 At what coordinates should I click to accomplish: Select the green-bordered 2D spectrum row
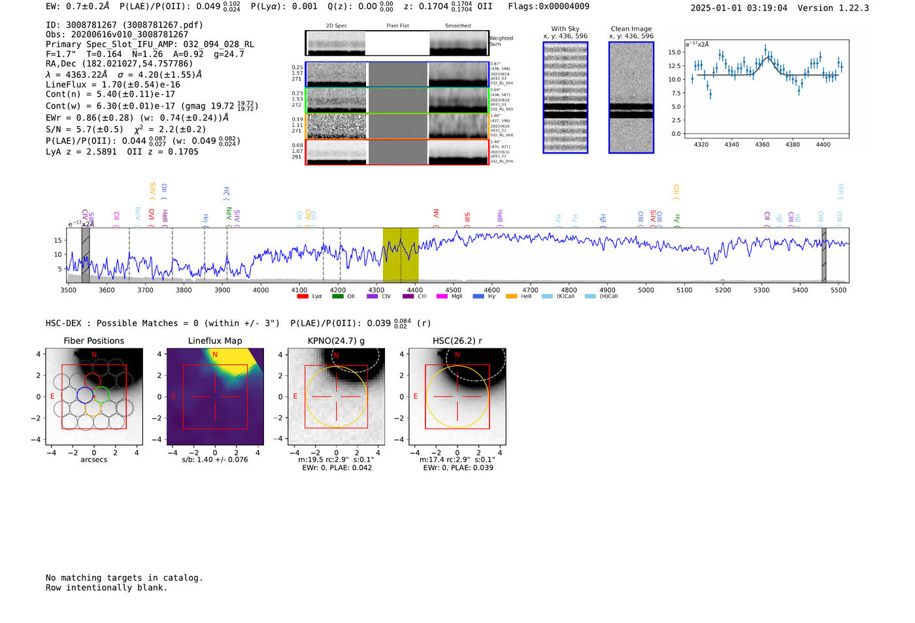tap(397, 101)
